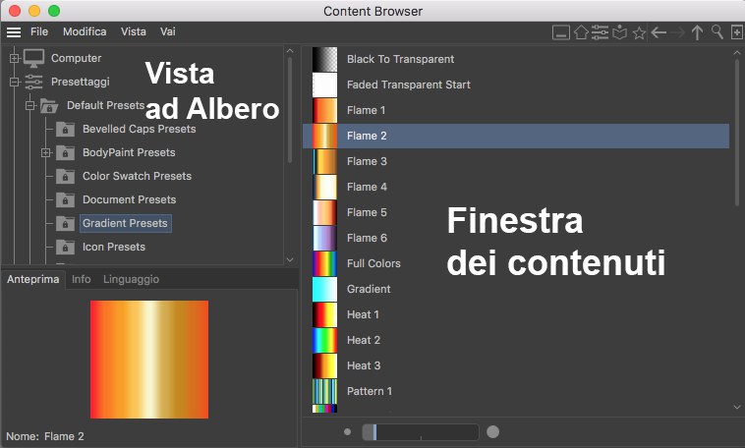Click the catalog book icon in toolbar

[x=619, y=32]
